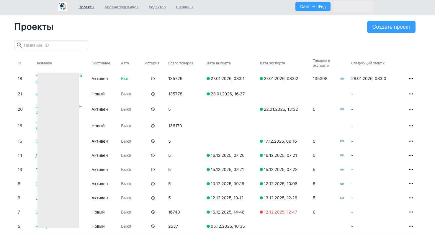Image resolution: width=435 pixels, height=241 pixels.
Task: Open three-dot options menu for project 5
Action: click(x=411, y=226)
